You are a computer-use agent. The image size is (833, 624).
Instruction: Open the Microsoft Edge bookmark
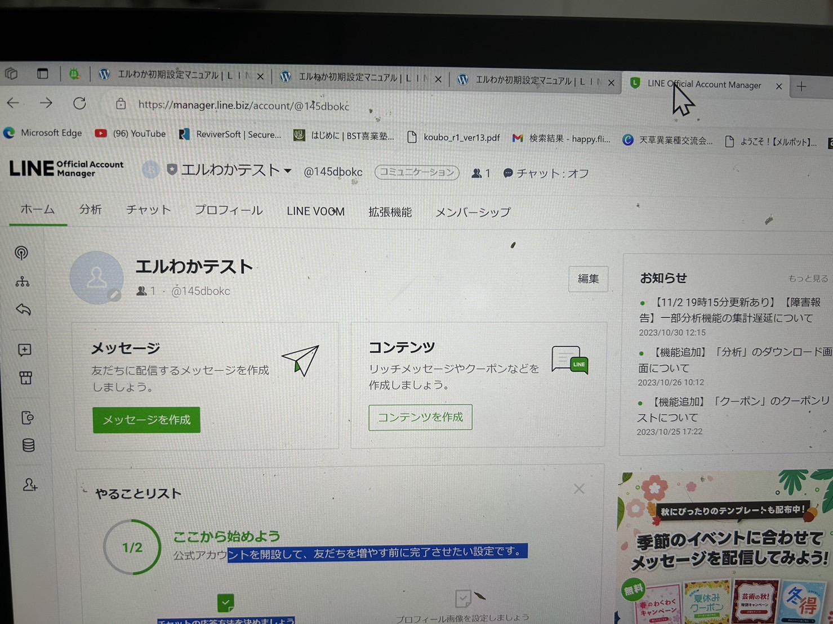43,133
